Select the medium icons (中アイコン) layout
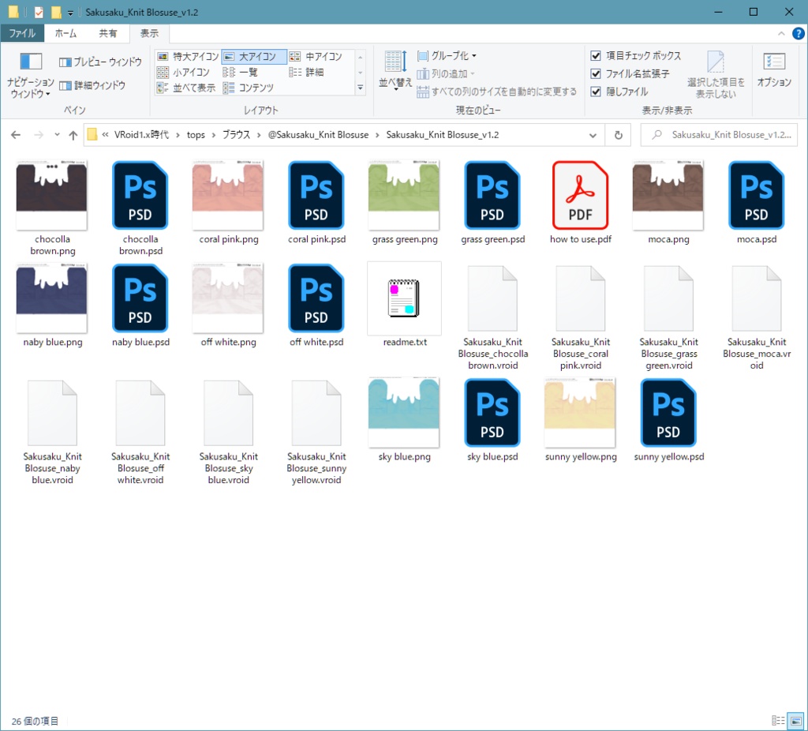The width and height of the screenshot is (808, 731). point(316,56)
